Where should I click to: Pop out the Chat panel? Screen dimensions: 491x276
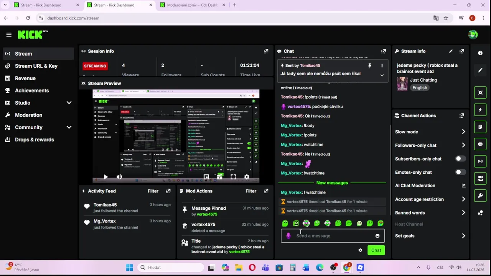(383, 51)
